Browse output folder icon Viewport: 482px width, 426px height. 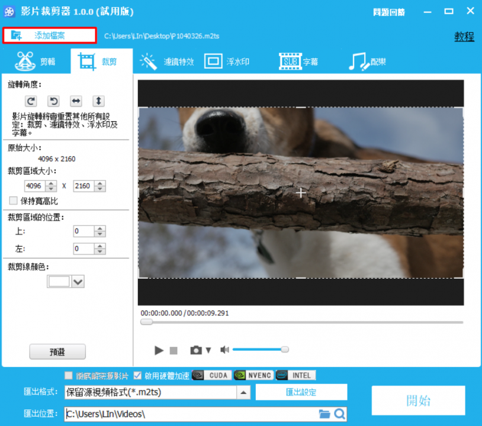coord(324,414)
